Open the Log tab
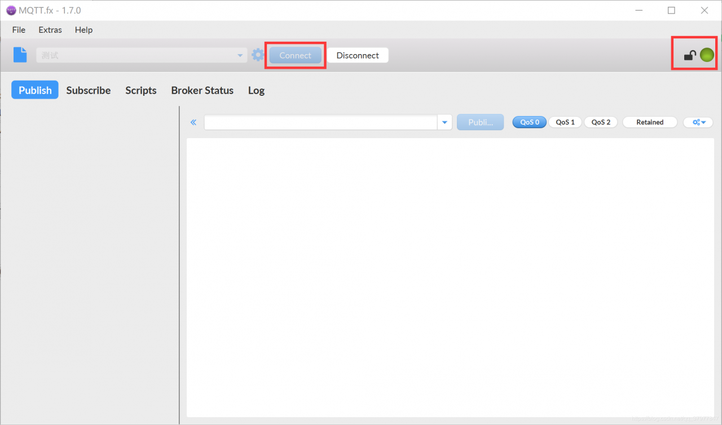Screen dimensions: 722x425 point(256,90)
